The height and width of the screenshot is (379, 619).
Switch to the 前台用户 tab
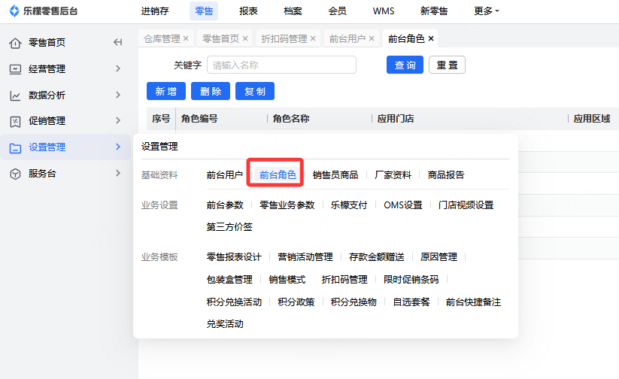[347, 38]
